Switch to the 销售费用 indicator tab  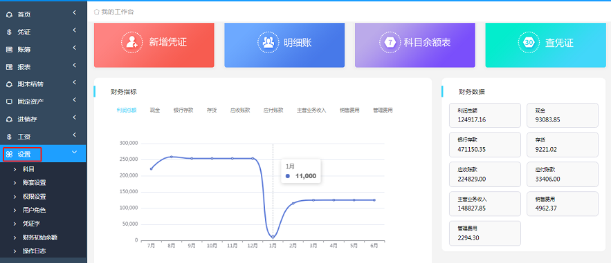tap(349, 110)
